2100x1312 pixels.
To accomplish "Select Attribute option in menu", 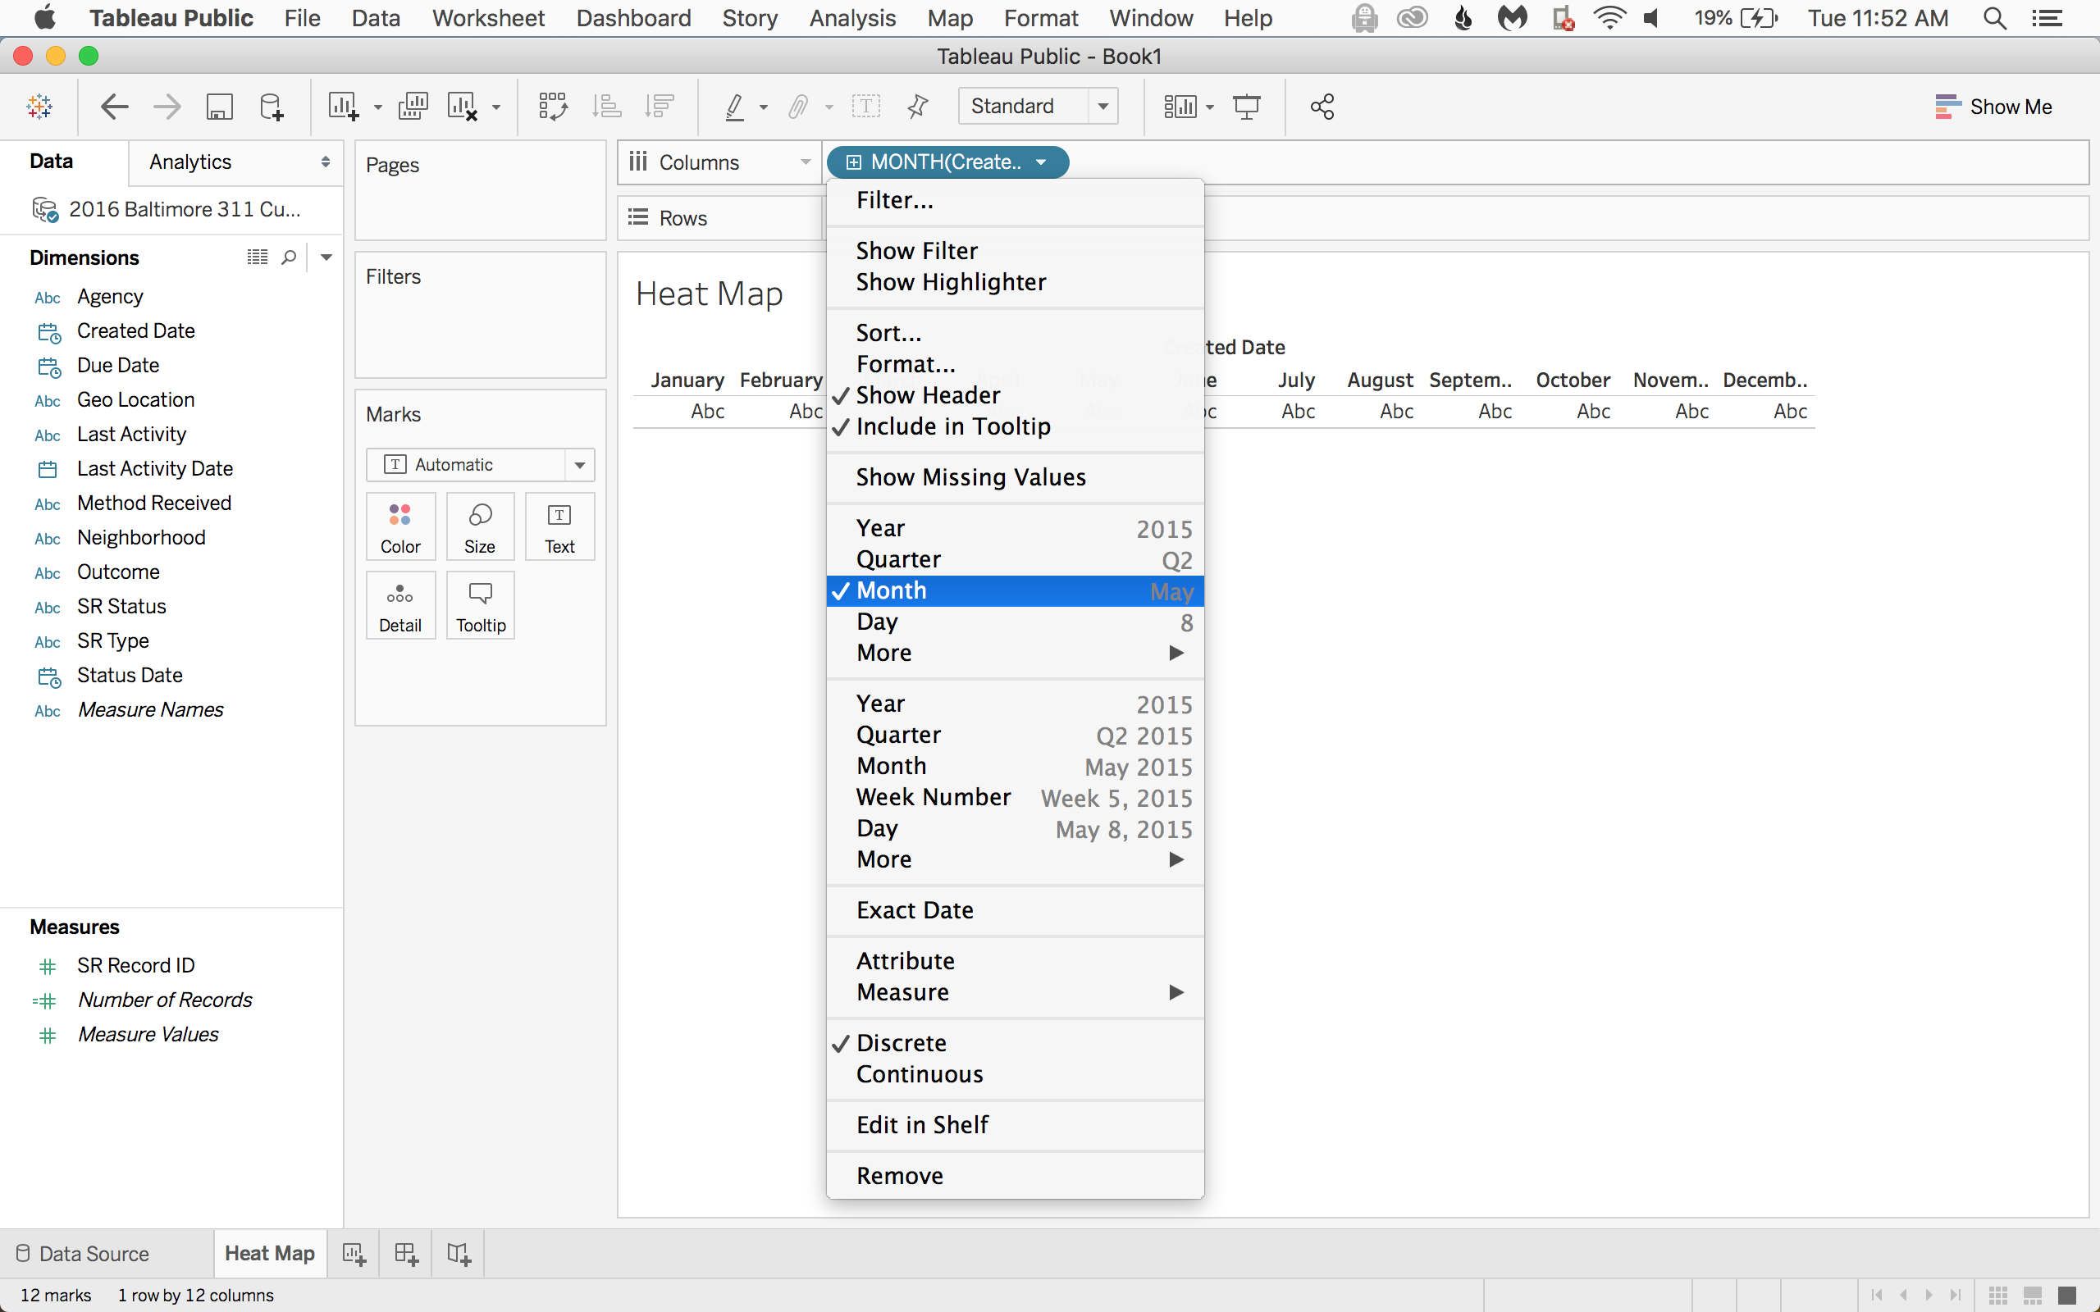I will pos(1015,961).
